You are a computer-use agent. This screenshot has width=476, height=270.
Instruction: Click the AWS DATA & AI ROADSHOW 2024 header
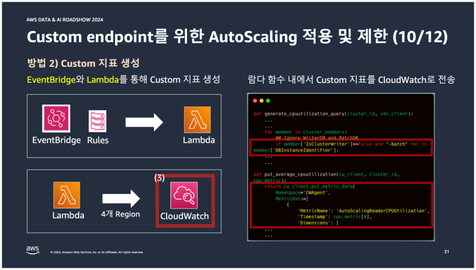pyautogui.click(x=65, y=20)
